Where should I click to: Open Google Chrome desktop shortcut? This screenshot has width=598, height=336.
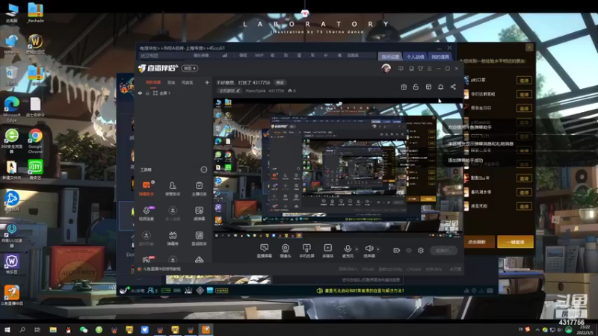(35, 140)
